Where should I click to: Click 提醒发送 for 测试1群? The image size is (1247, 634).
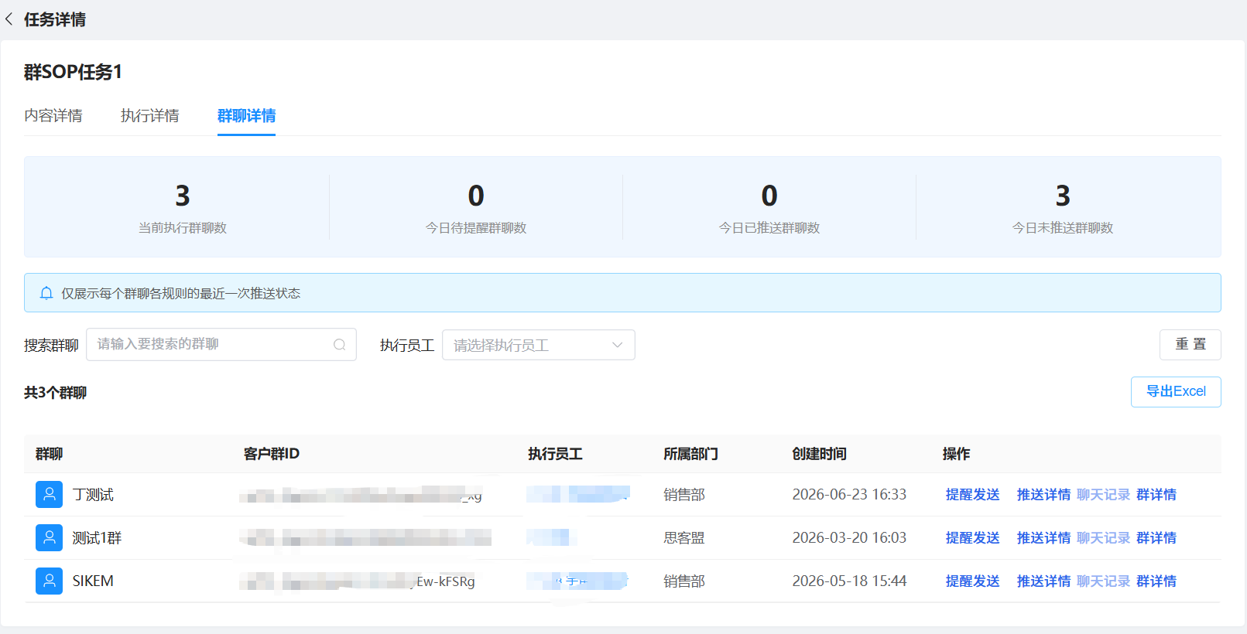[972, 538]
